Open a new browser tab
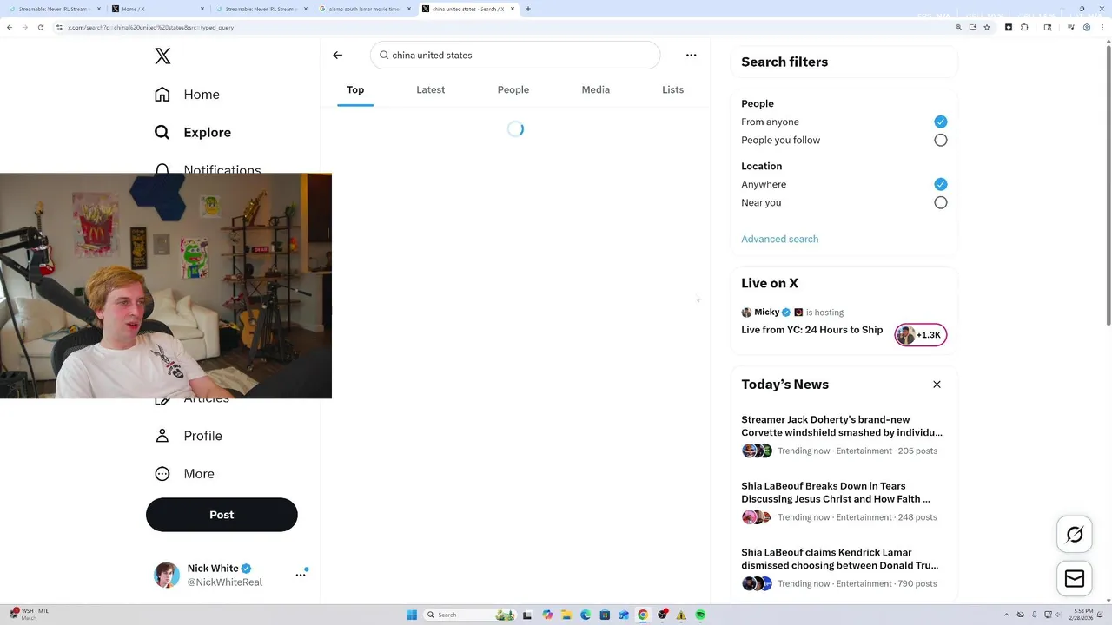The width and height of the screenshot is (1112, 625). pyautogui.click(x=528, y=9)
